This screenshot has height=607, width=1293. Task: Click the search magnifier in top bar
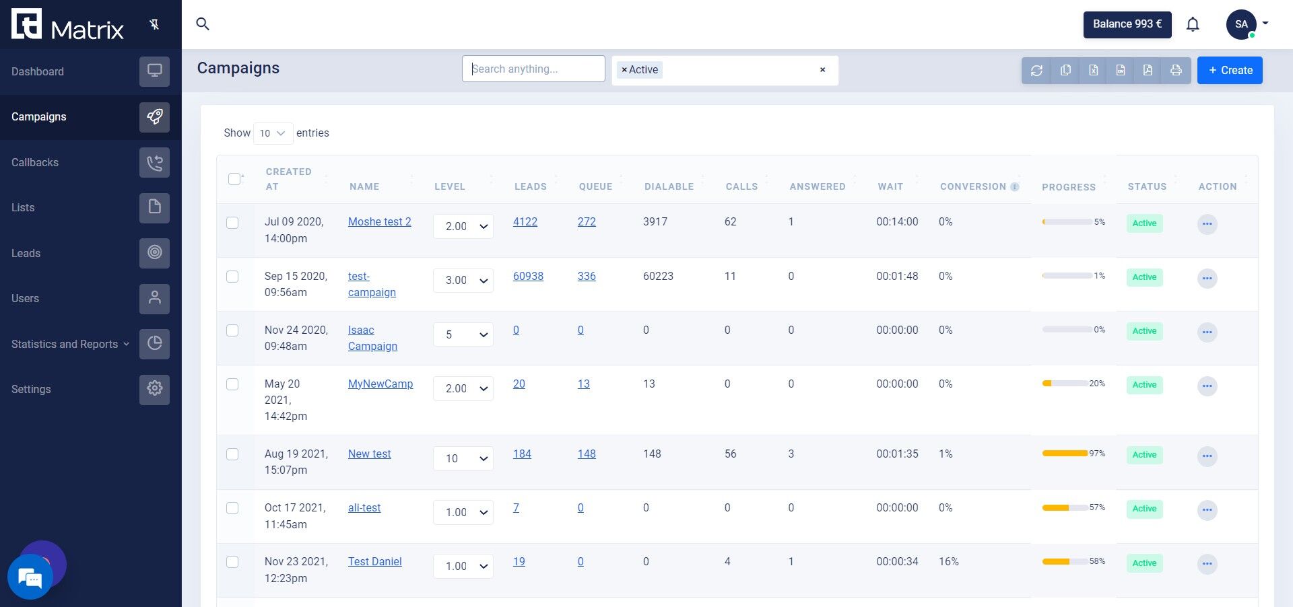pos(203,24)
